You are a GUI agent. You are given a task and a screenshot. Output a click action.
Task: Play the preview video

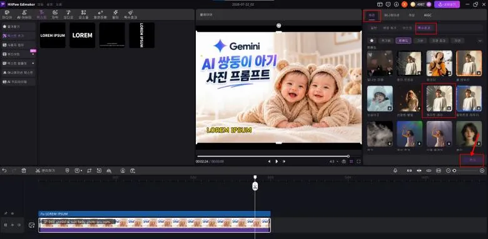tap(277, 162)
